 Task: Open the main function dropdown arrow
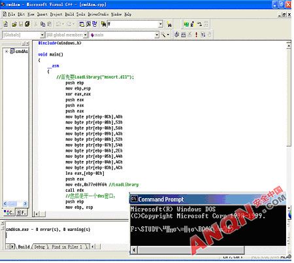point(157,35)
